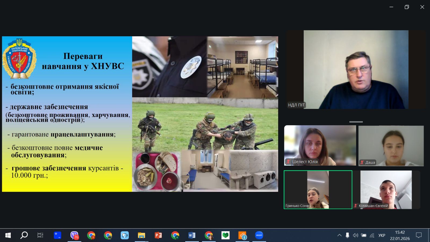Open File Explorer in the taskbar
This screenshot has height=242, width=430.
tap(141, 235)
